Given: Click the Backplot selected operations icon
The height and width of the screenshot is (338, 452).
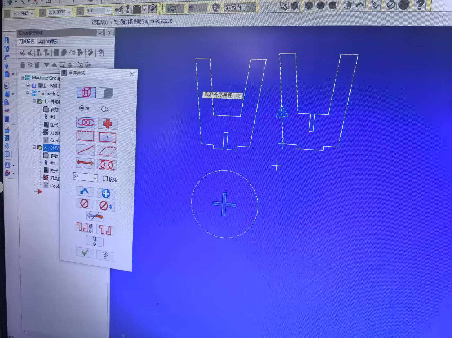Looking at the screenshot, I should click(x=56, y=53).
